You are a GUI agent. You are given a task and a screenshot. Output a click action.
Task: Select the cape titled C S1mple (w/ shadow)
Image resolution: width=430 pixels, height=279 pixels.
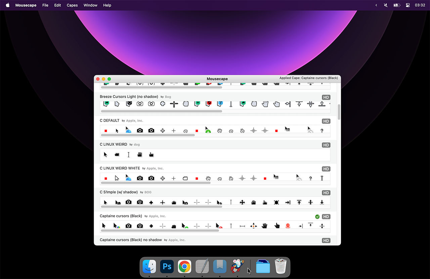119,192
